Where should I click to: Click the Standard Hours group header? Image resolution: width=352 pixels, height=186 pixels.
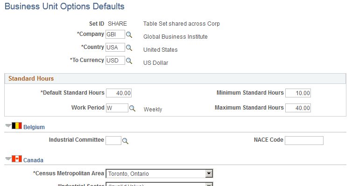pyautogui.click(x=175, y=79)
